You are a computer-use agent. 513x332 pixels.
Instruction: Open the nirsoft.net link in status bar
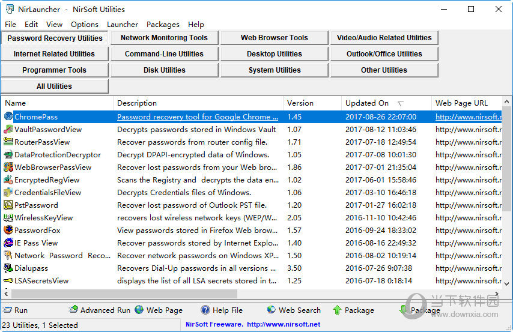pos(284,324)
